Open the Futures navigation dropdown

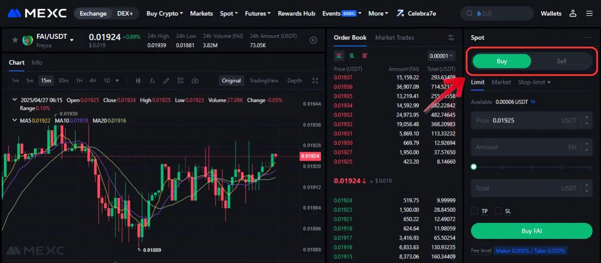[x=258, y=13]
